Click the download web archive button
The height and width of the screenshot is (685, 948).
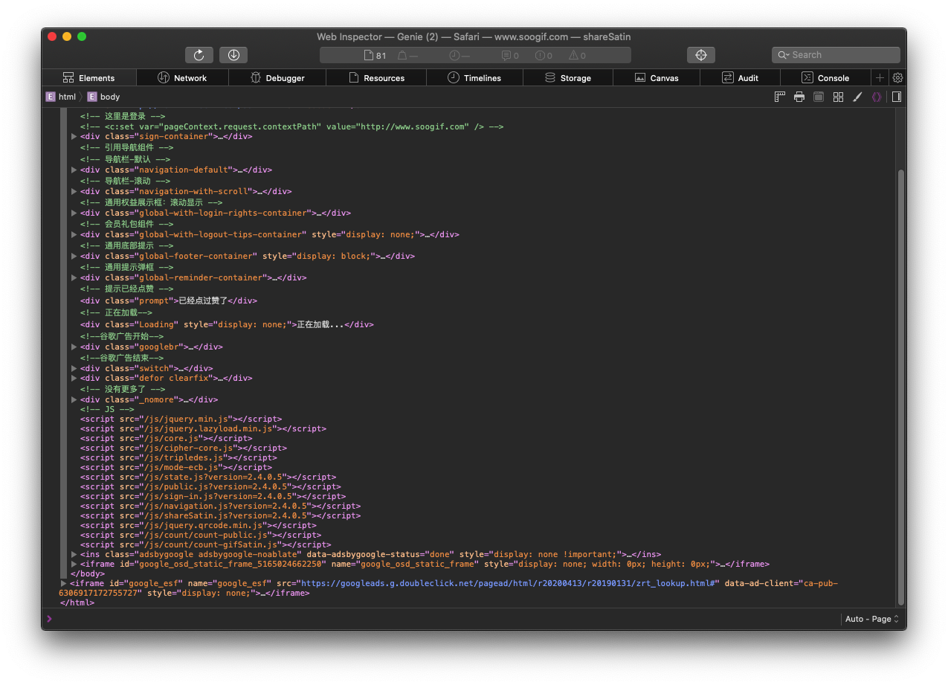click(x=233, y=55)
